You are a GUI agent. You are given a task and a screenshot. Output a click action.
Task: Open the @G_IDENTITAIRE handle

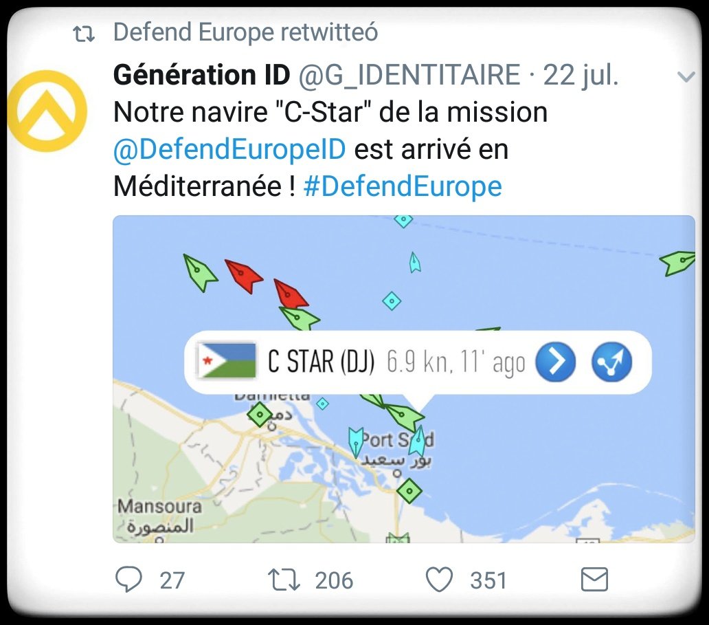(x=408, y=75)
